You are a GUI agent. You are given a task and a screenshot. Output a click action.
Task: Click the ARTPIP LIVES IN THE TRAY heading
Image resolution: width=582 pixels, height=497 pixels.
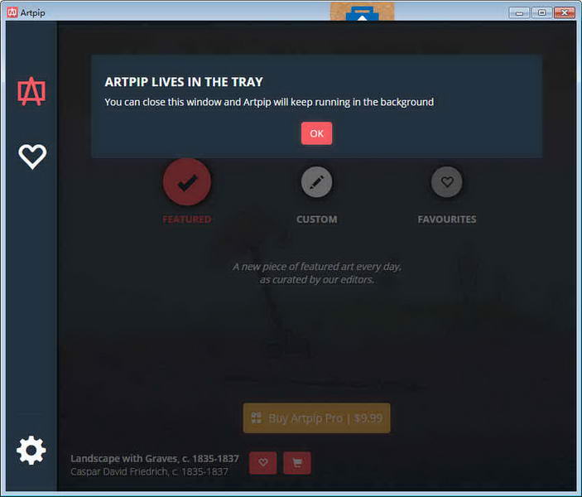click(x=184, y=82)
